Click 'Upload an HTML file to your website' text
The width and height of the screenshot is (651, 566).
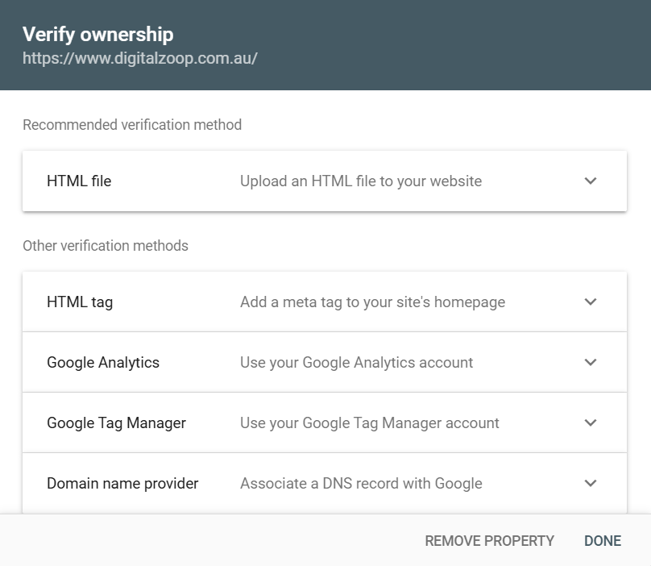point(361,181)
